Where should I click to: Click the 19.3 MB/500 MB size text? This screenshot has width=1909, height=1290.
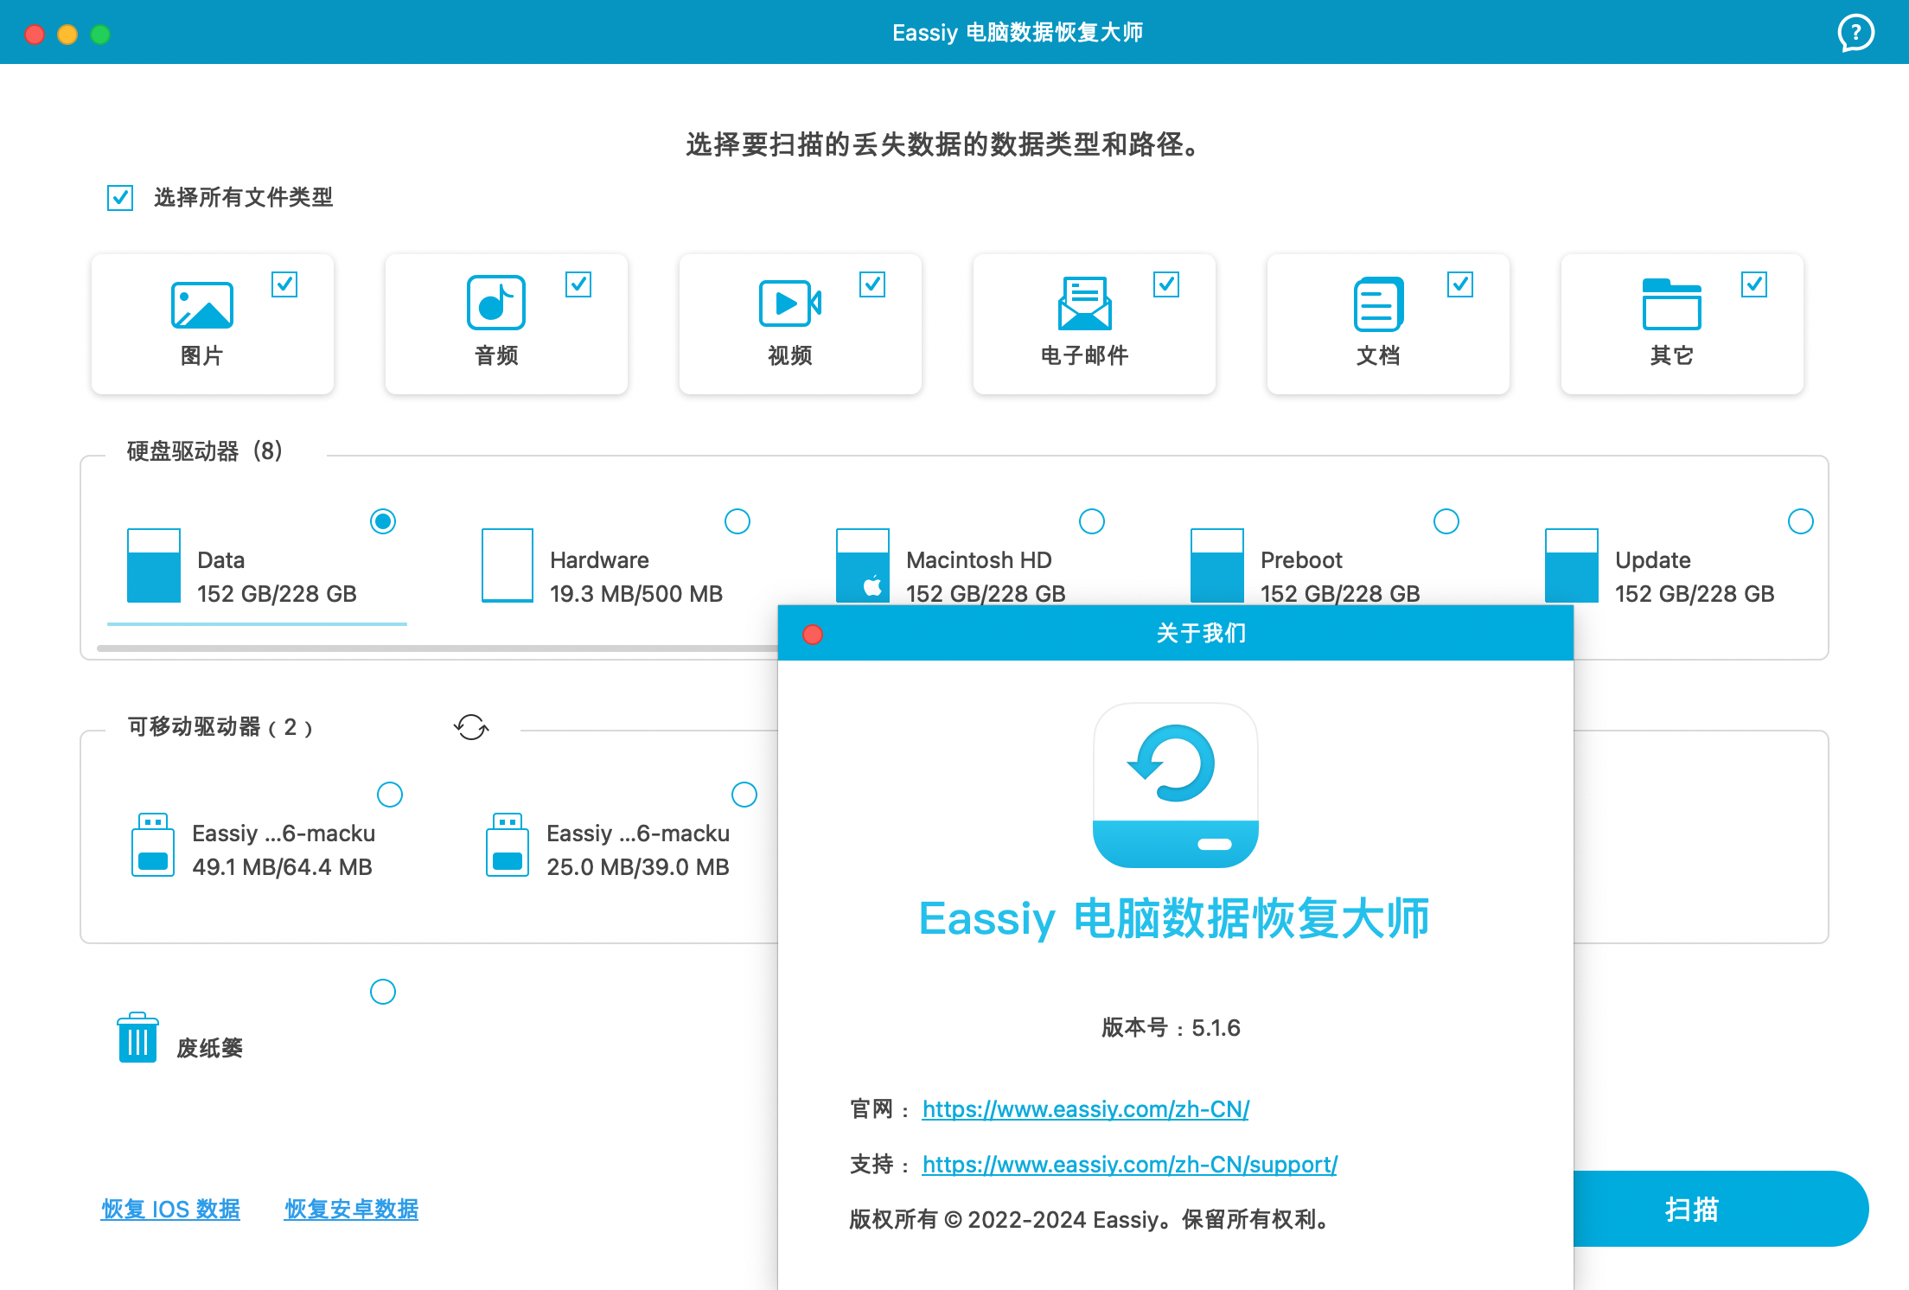[x=636, y=594]
